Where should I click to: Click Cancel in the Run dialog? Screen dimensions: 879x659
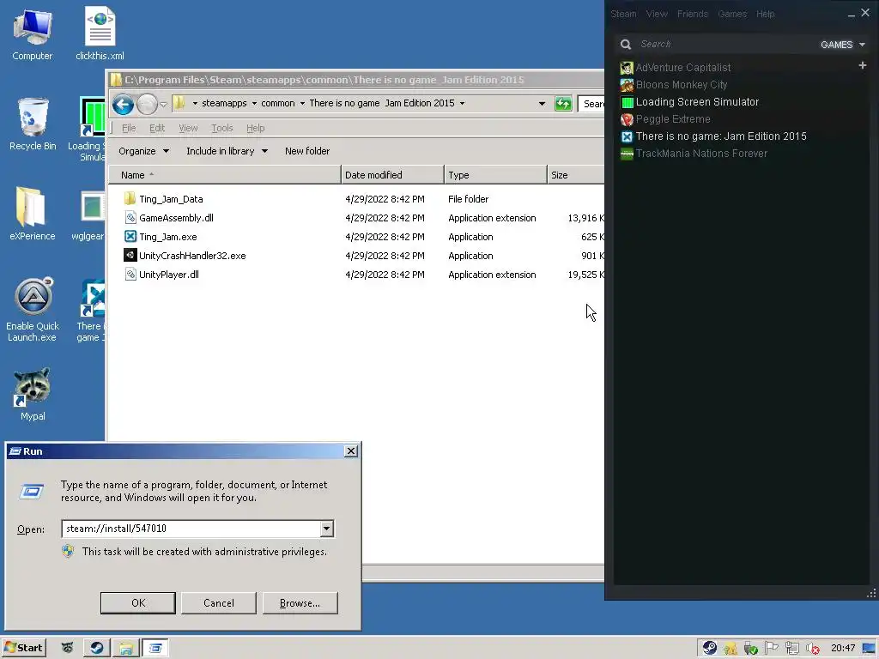(x=219, y=603)
